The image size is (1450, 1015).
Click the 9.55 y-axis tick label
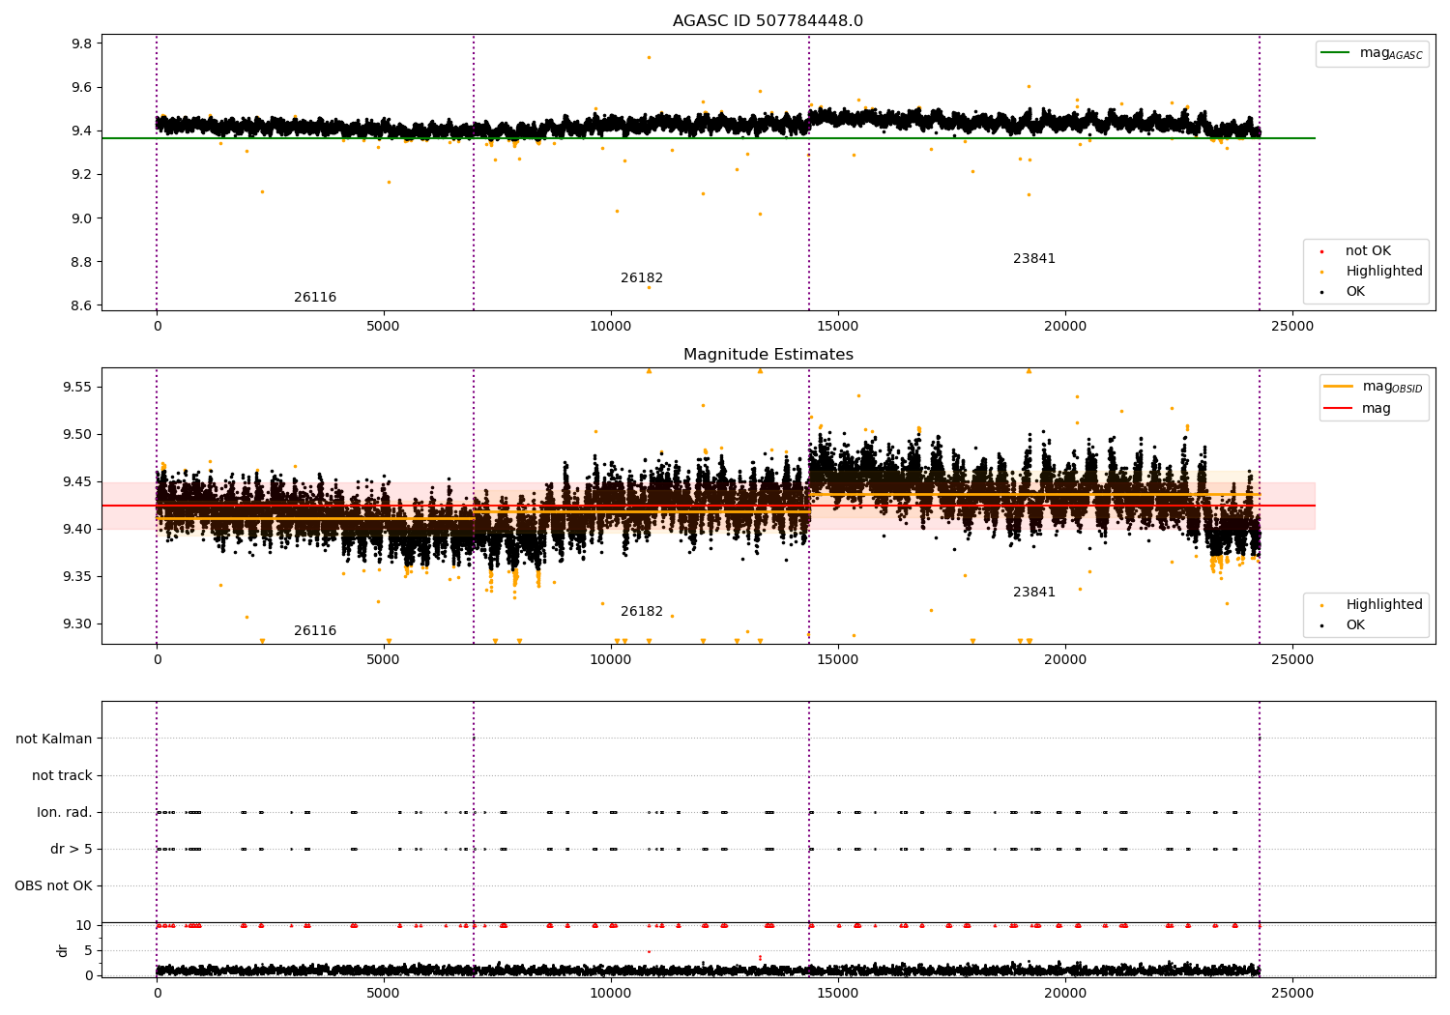(x=78, y=387)
